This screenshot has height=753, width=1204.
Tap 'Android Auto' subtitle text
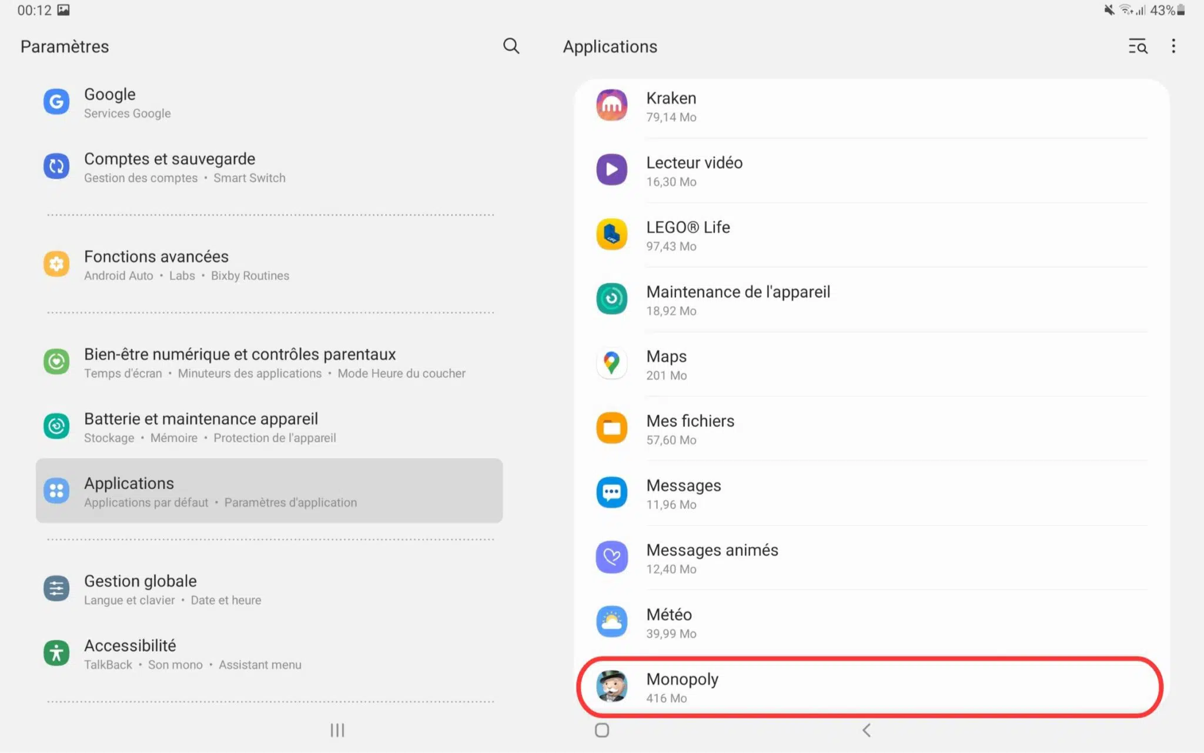118,276
